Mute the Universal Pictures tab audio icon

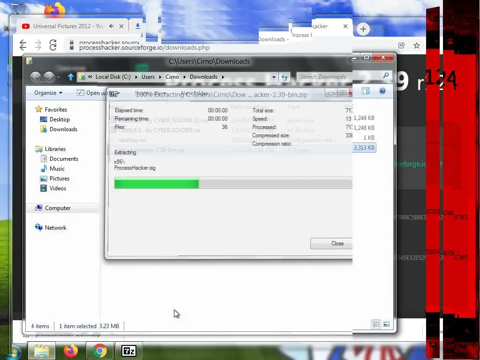click(x=111, y=26)
